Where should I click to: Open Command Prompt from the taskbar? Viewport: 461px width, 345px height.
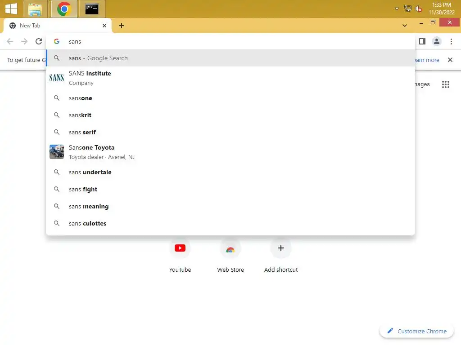[92, 9]
